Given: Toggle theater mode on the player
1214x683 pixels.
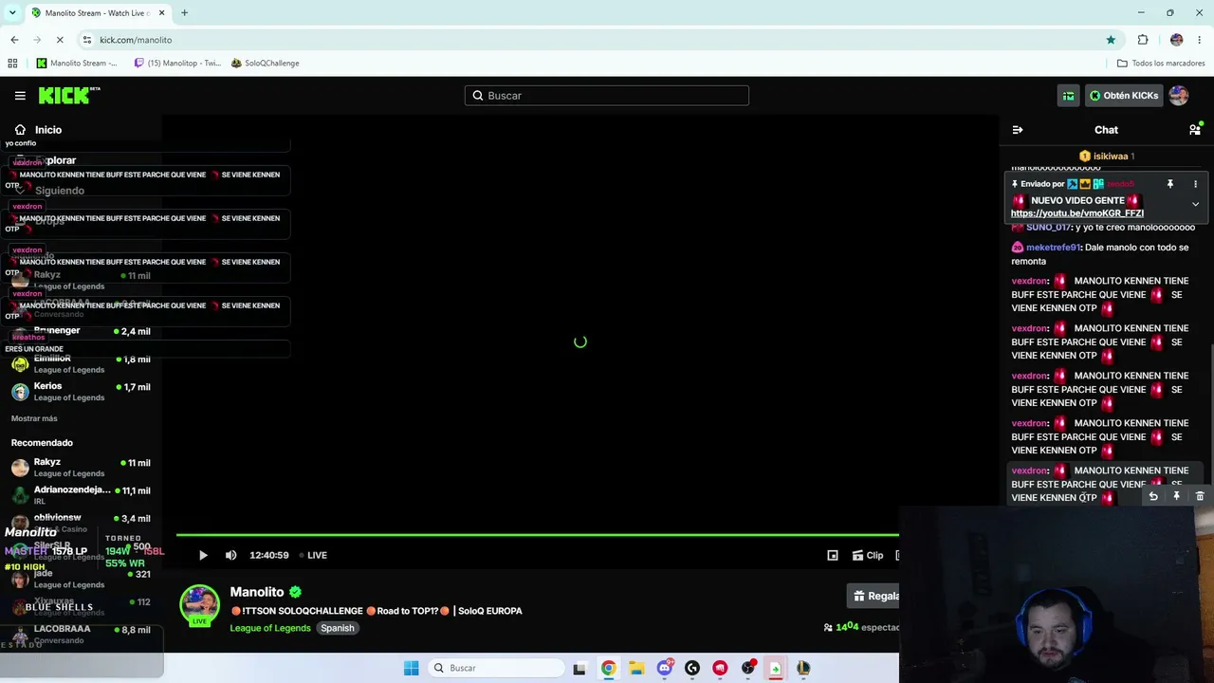Looking at the screenshot, I should [833, 556].
